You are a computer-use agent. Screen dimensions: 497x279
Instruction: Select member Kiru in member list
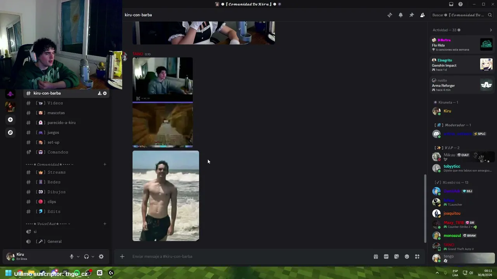tap(462, 111)
